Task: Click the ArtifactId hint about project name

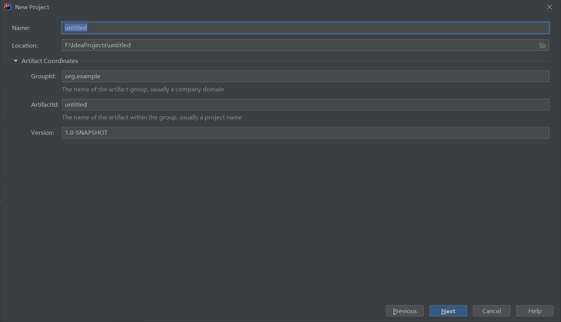Action: pyautogui.click(x=152, y=117)
